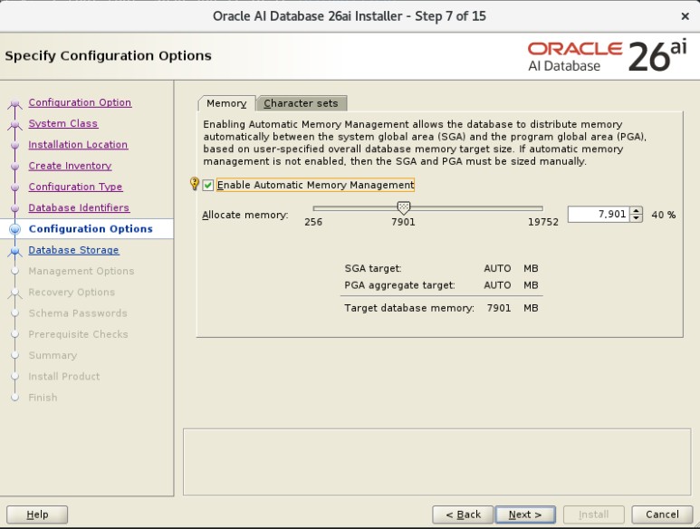The width and height of the screenshot is (700, 529).
Task: Click the lightbulb hint icon beside Enable Automatic Memory Management
Action: pyautogui.click(x=194, y=184)
